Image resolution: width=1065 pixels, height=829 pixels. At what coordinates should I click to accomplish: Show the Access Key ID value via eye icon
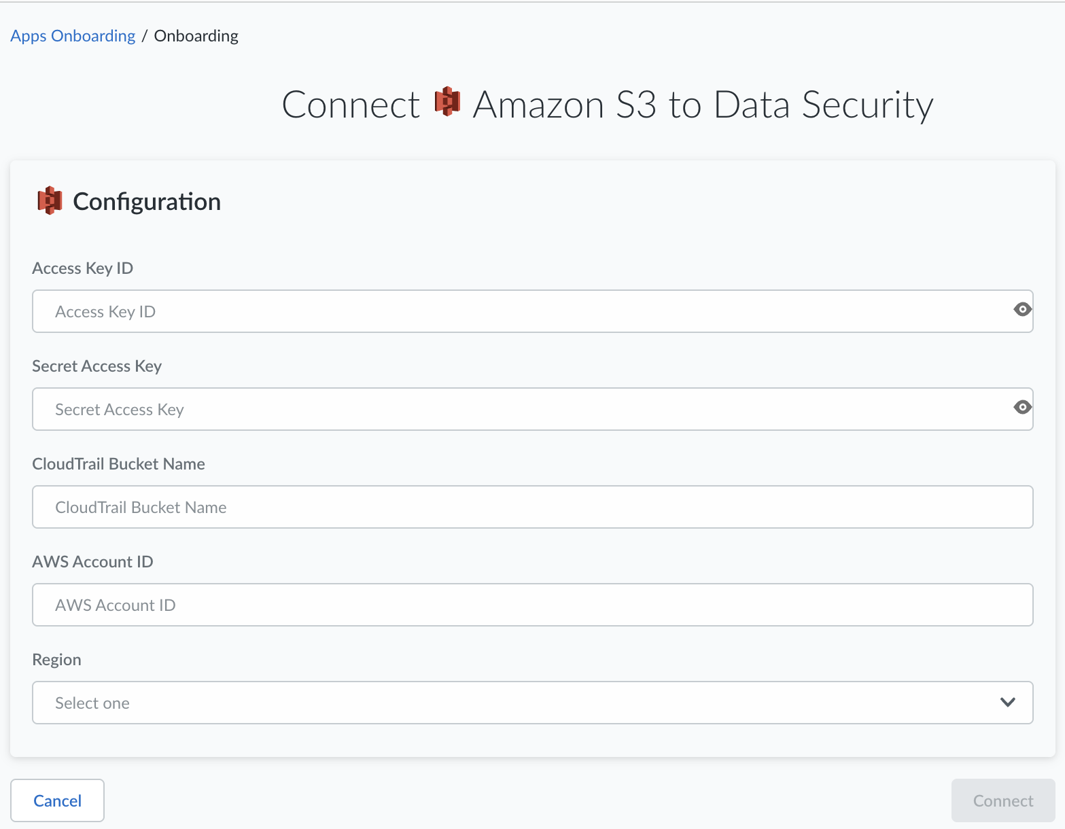(x=1022, y=310)
